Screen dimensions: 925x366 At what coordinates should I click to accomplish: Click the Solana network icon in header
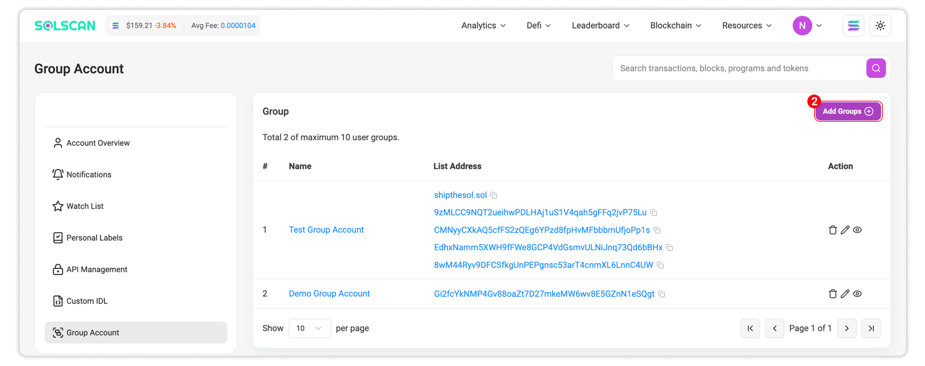(x=853, y=26)
